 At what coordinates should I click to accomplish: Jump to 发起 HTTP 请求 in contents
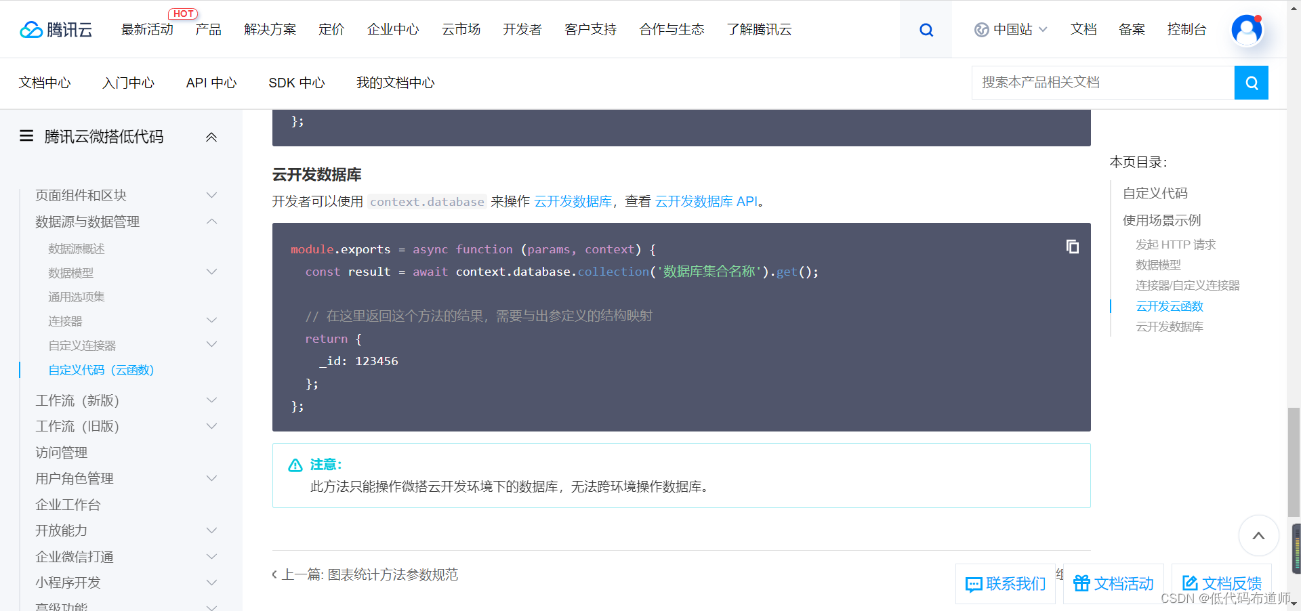[1176, 245]
